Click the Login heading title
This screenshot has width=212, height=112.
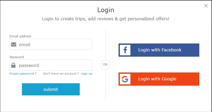(106, 10)
